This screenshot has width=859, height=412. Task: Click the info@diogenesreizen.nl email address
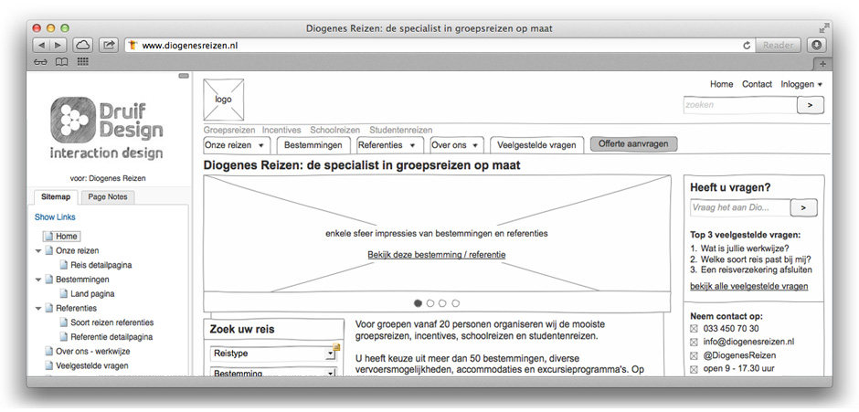coord(748,342)
